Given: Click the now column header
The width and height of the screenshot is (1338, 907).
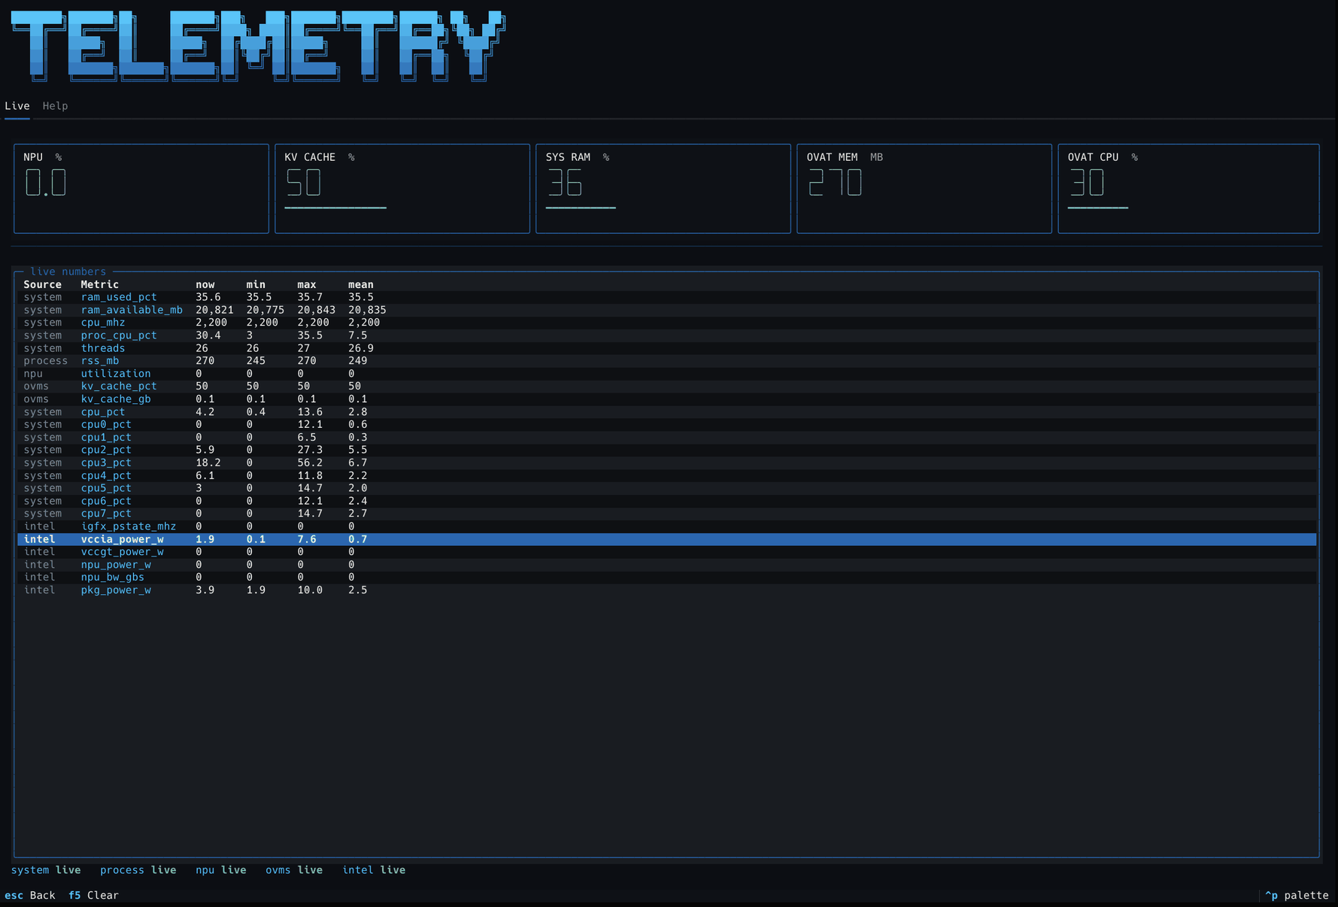Looking at the screenshot, I should [x=205, y=284].
